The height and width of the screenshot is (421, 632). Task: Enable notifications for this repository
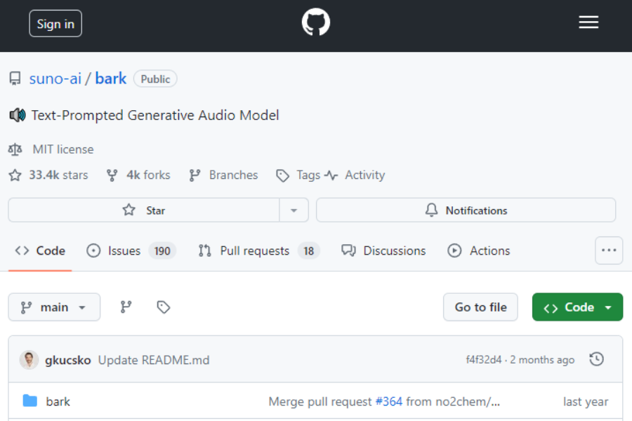tap(466, 210)
